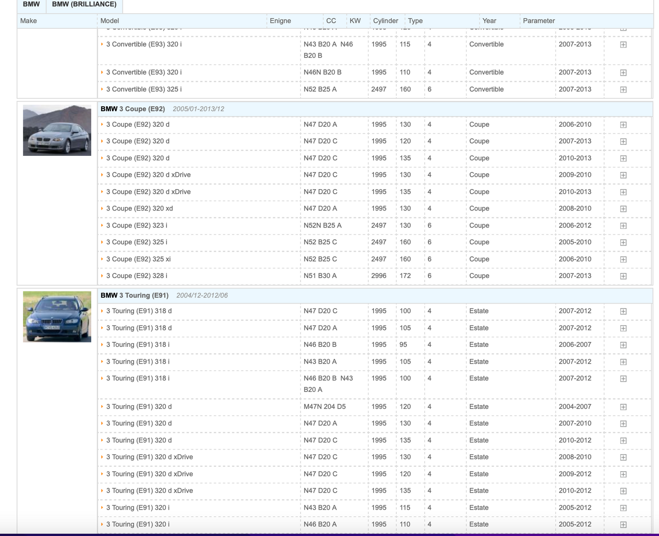Screen dimensions: 659x536
Task: Click plus icon for Touring 320 i N46 B20 A
Action: tap(623, 525)
